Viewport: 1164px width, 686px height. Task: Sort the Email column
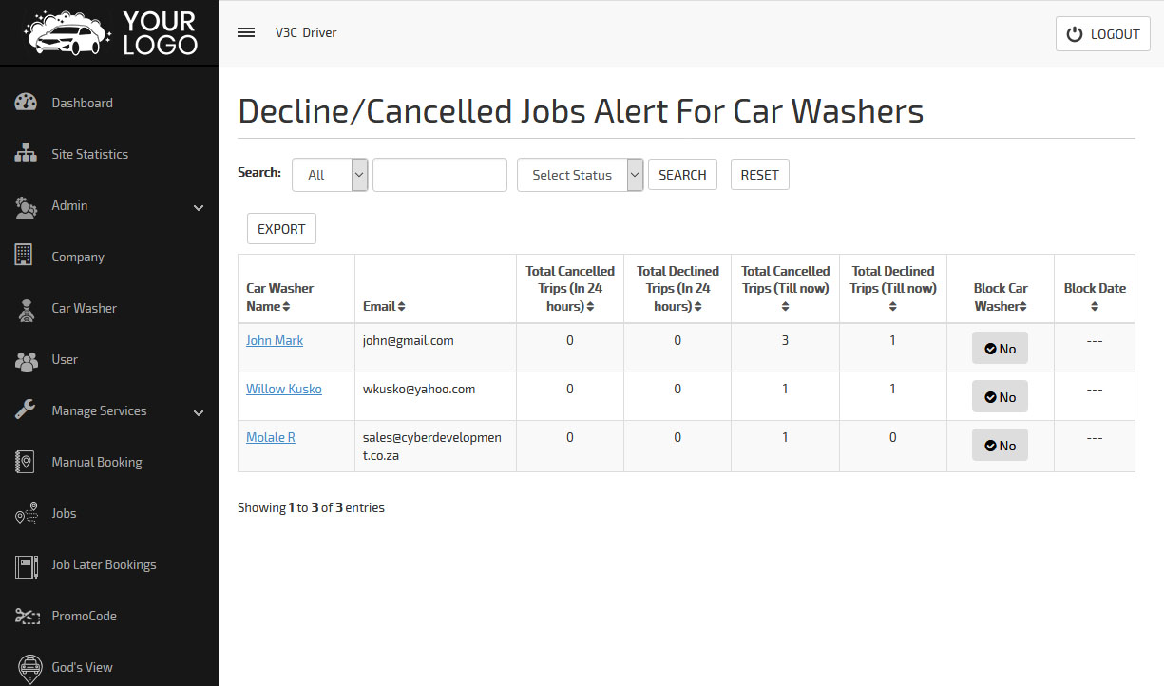[x=402, y=306]
